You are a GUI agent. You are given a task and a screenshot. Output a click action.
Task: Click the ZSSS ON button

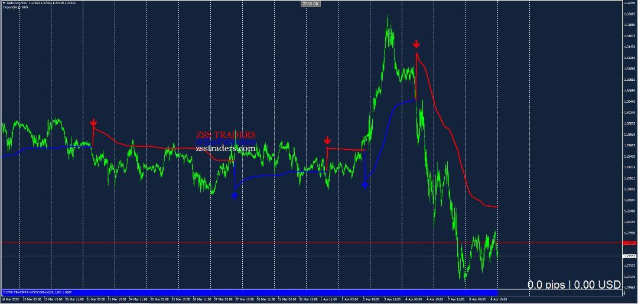pyautogui.click(x=311, y=4)
